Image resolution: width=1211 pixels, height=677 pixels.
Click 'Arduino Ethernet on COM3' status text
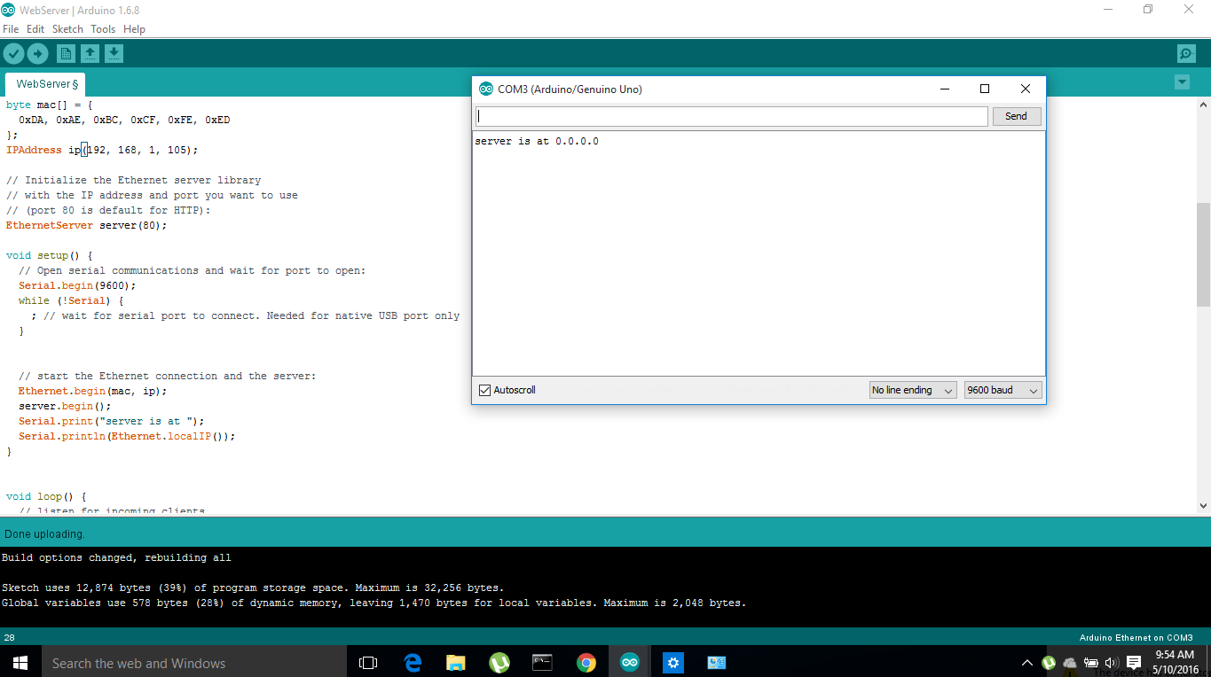click(x=1136, y=638)
